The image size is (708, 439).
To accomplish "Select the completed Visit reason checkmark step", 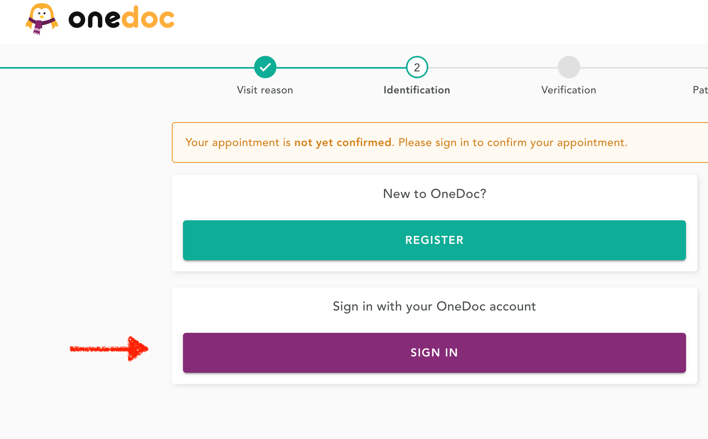I will click(x=265, y=67).
